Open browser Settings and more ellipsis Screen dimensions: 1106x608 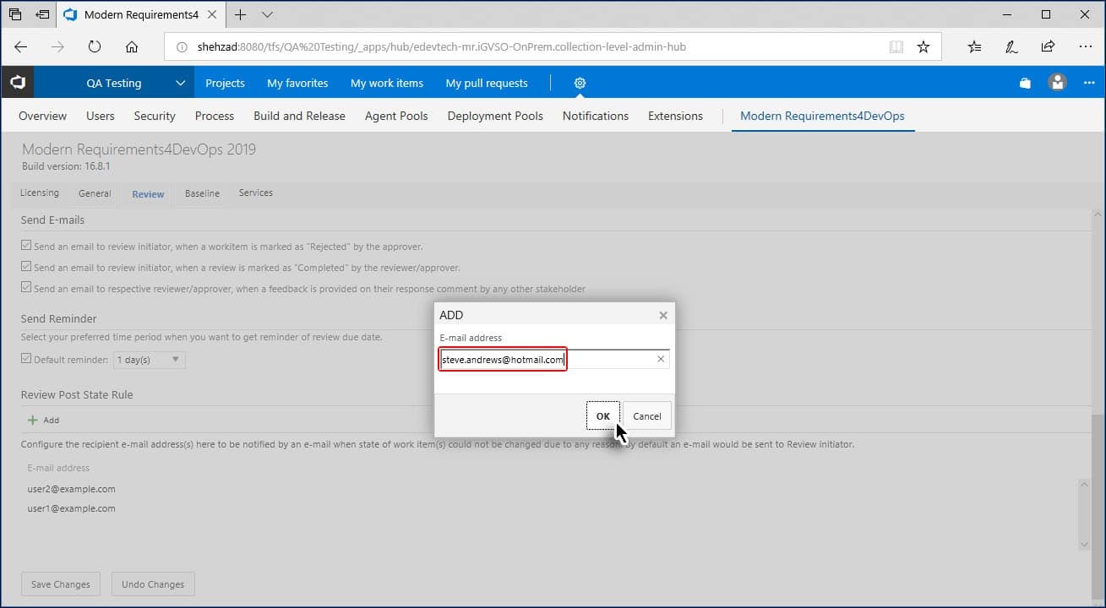point(1086,47)
